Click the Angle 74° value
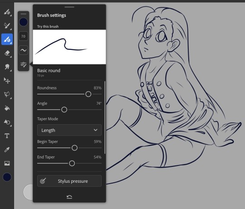Screen dimensions: 245x209 (99, 103)
